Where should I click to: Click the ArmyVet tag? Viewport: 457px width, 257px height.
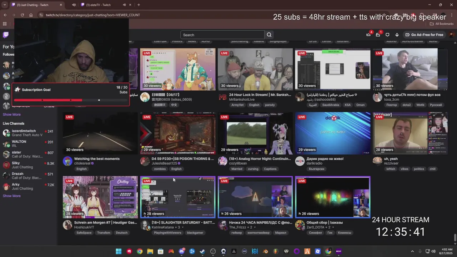(x=237, y=105)
